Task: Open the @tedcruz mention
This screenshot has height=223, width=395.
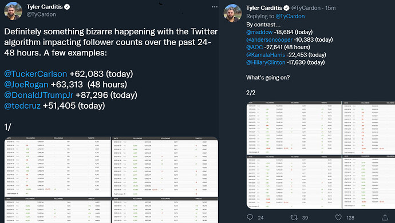Action: 22,105
